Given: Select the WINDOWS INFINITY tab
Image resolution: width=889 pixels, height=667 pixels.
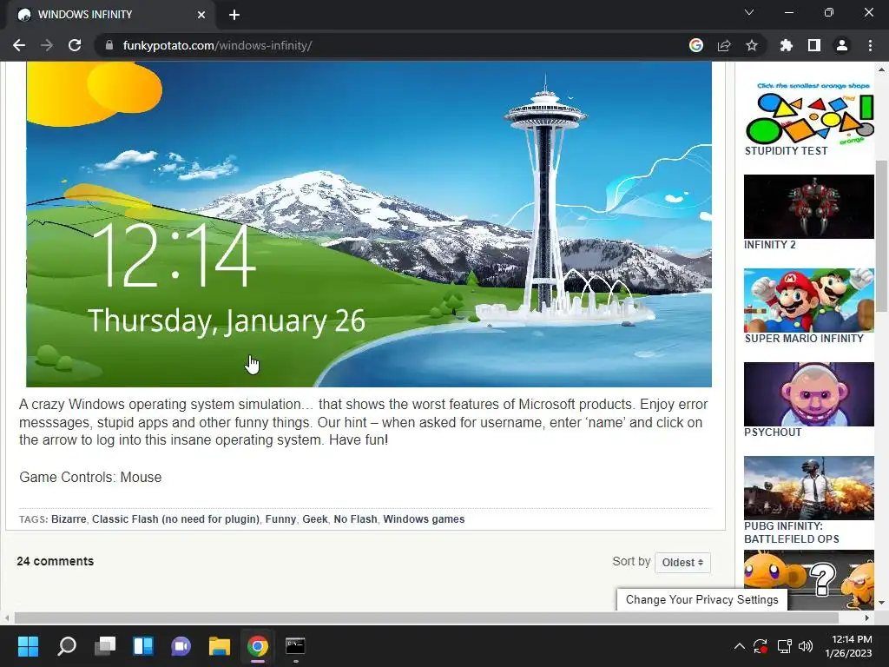Looking at the screenshot, I should [108, 15].
